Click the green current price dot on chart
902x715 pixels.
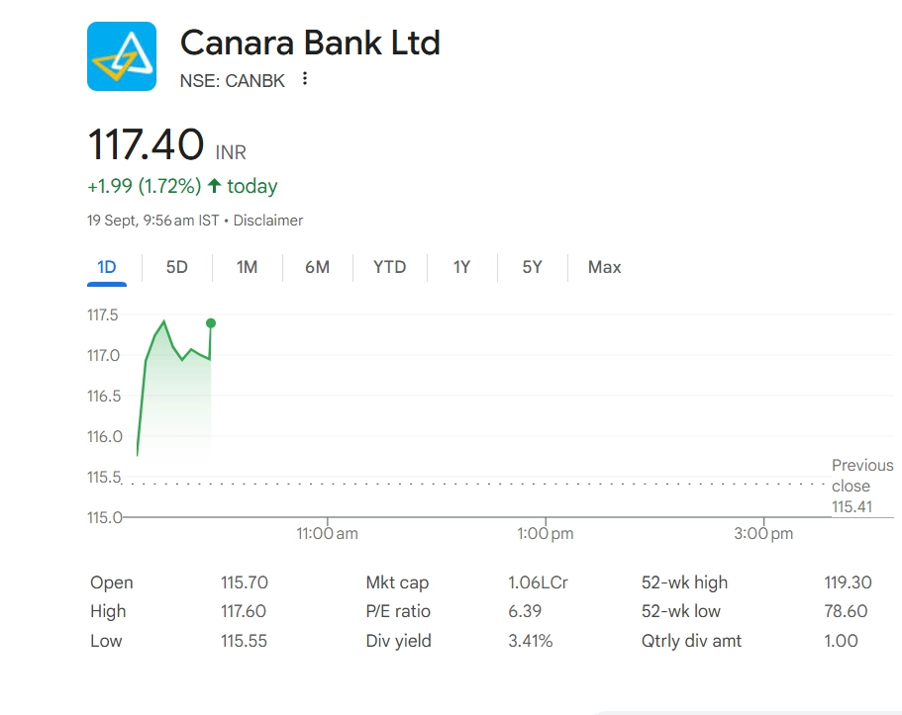point(211,323)
